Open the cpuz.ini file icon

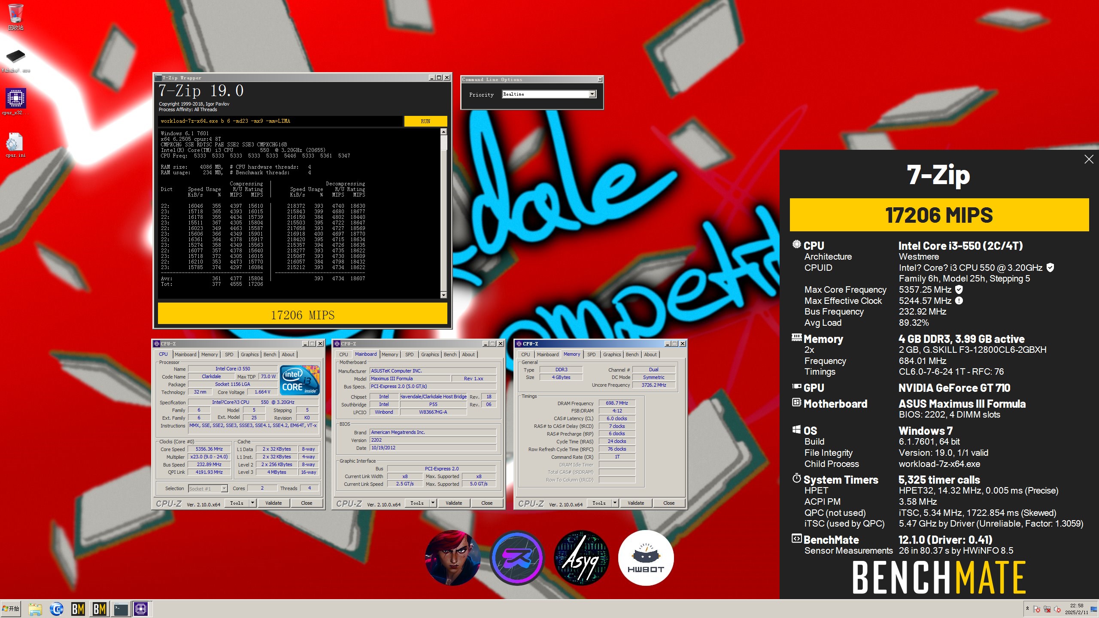15,145
